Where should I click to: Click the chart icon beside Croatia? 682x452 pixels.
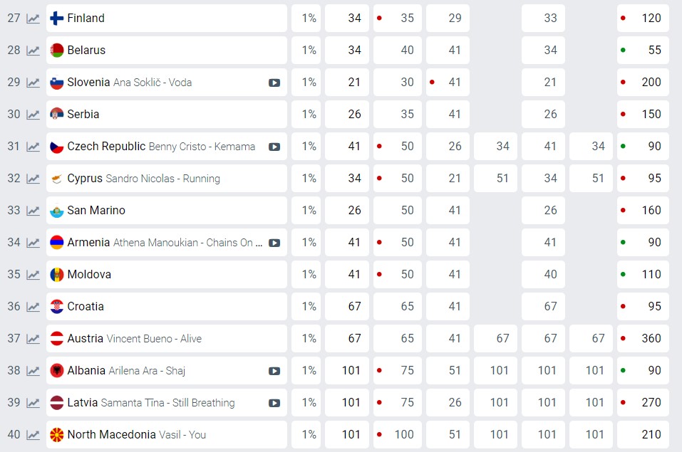pyautogui.click(x=33, y=307)
